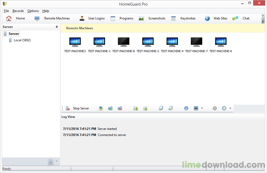Select the Server tree node
267x173 pixels.
point(11,34)
